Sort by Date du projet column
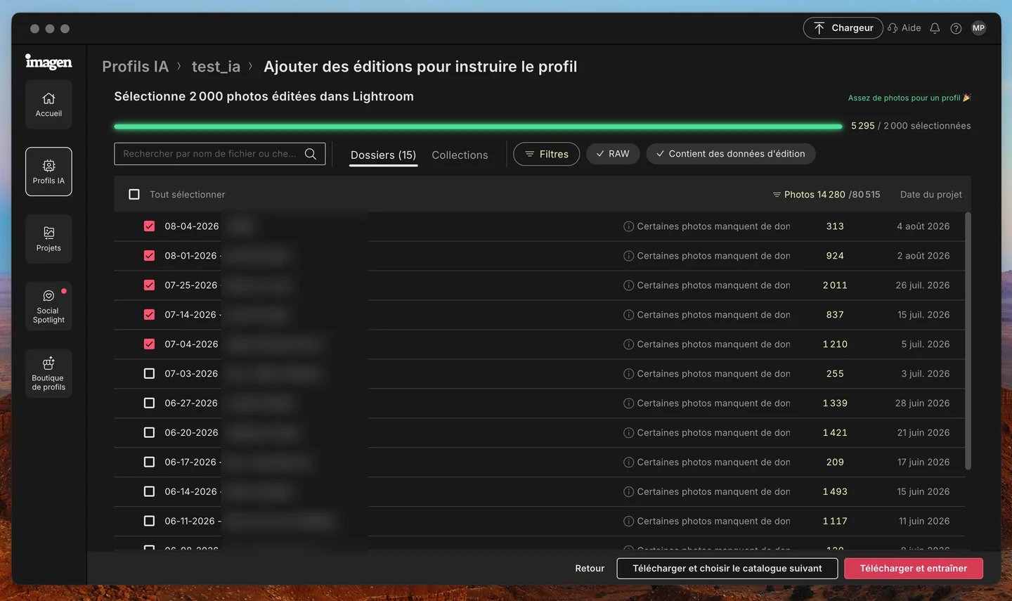The image size is (1012, 601). [x=931, y=195]
